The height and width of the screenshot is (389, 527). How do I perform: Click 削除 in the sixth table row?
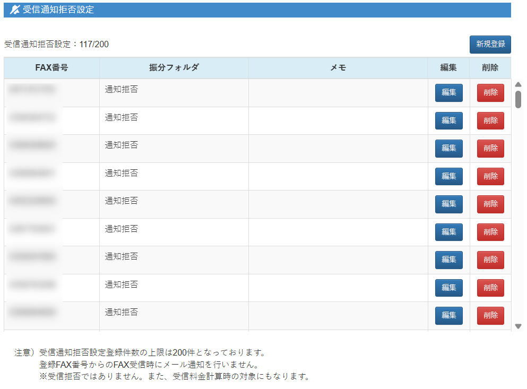[x=490, y=232]
